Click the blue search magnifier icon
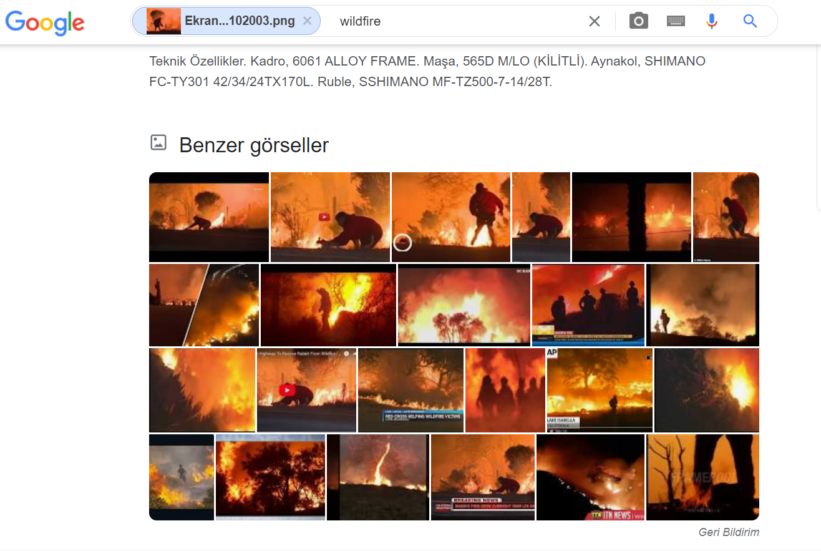821x551 pixels. point(750,21)
